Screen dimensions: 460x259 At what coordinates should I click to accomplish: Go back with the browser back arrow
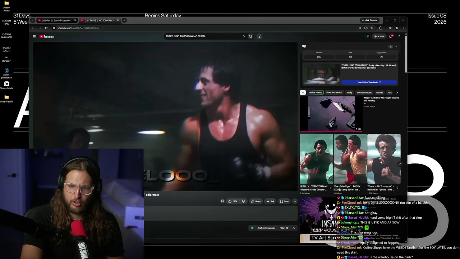click(33, 28)
